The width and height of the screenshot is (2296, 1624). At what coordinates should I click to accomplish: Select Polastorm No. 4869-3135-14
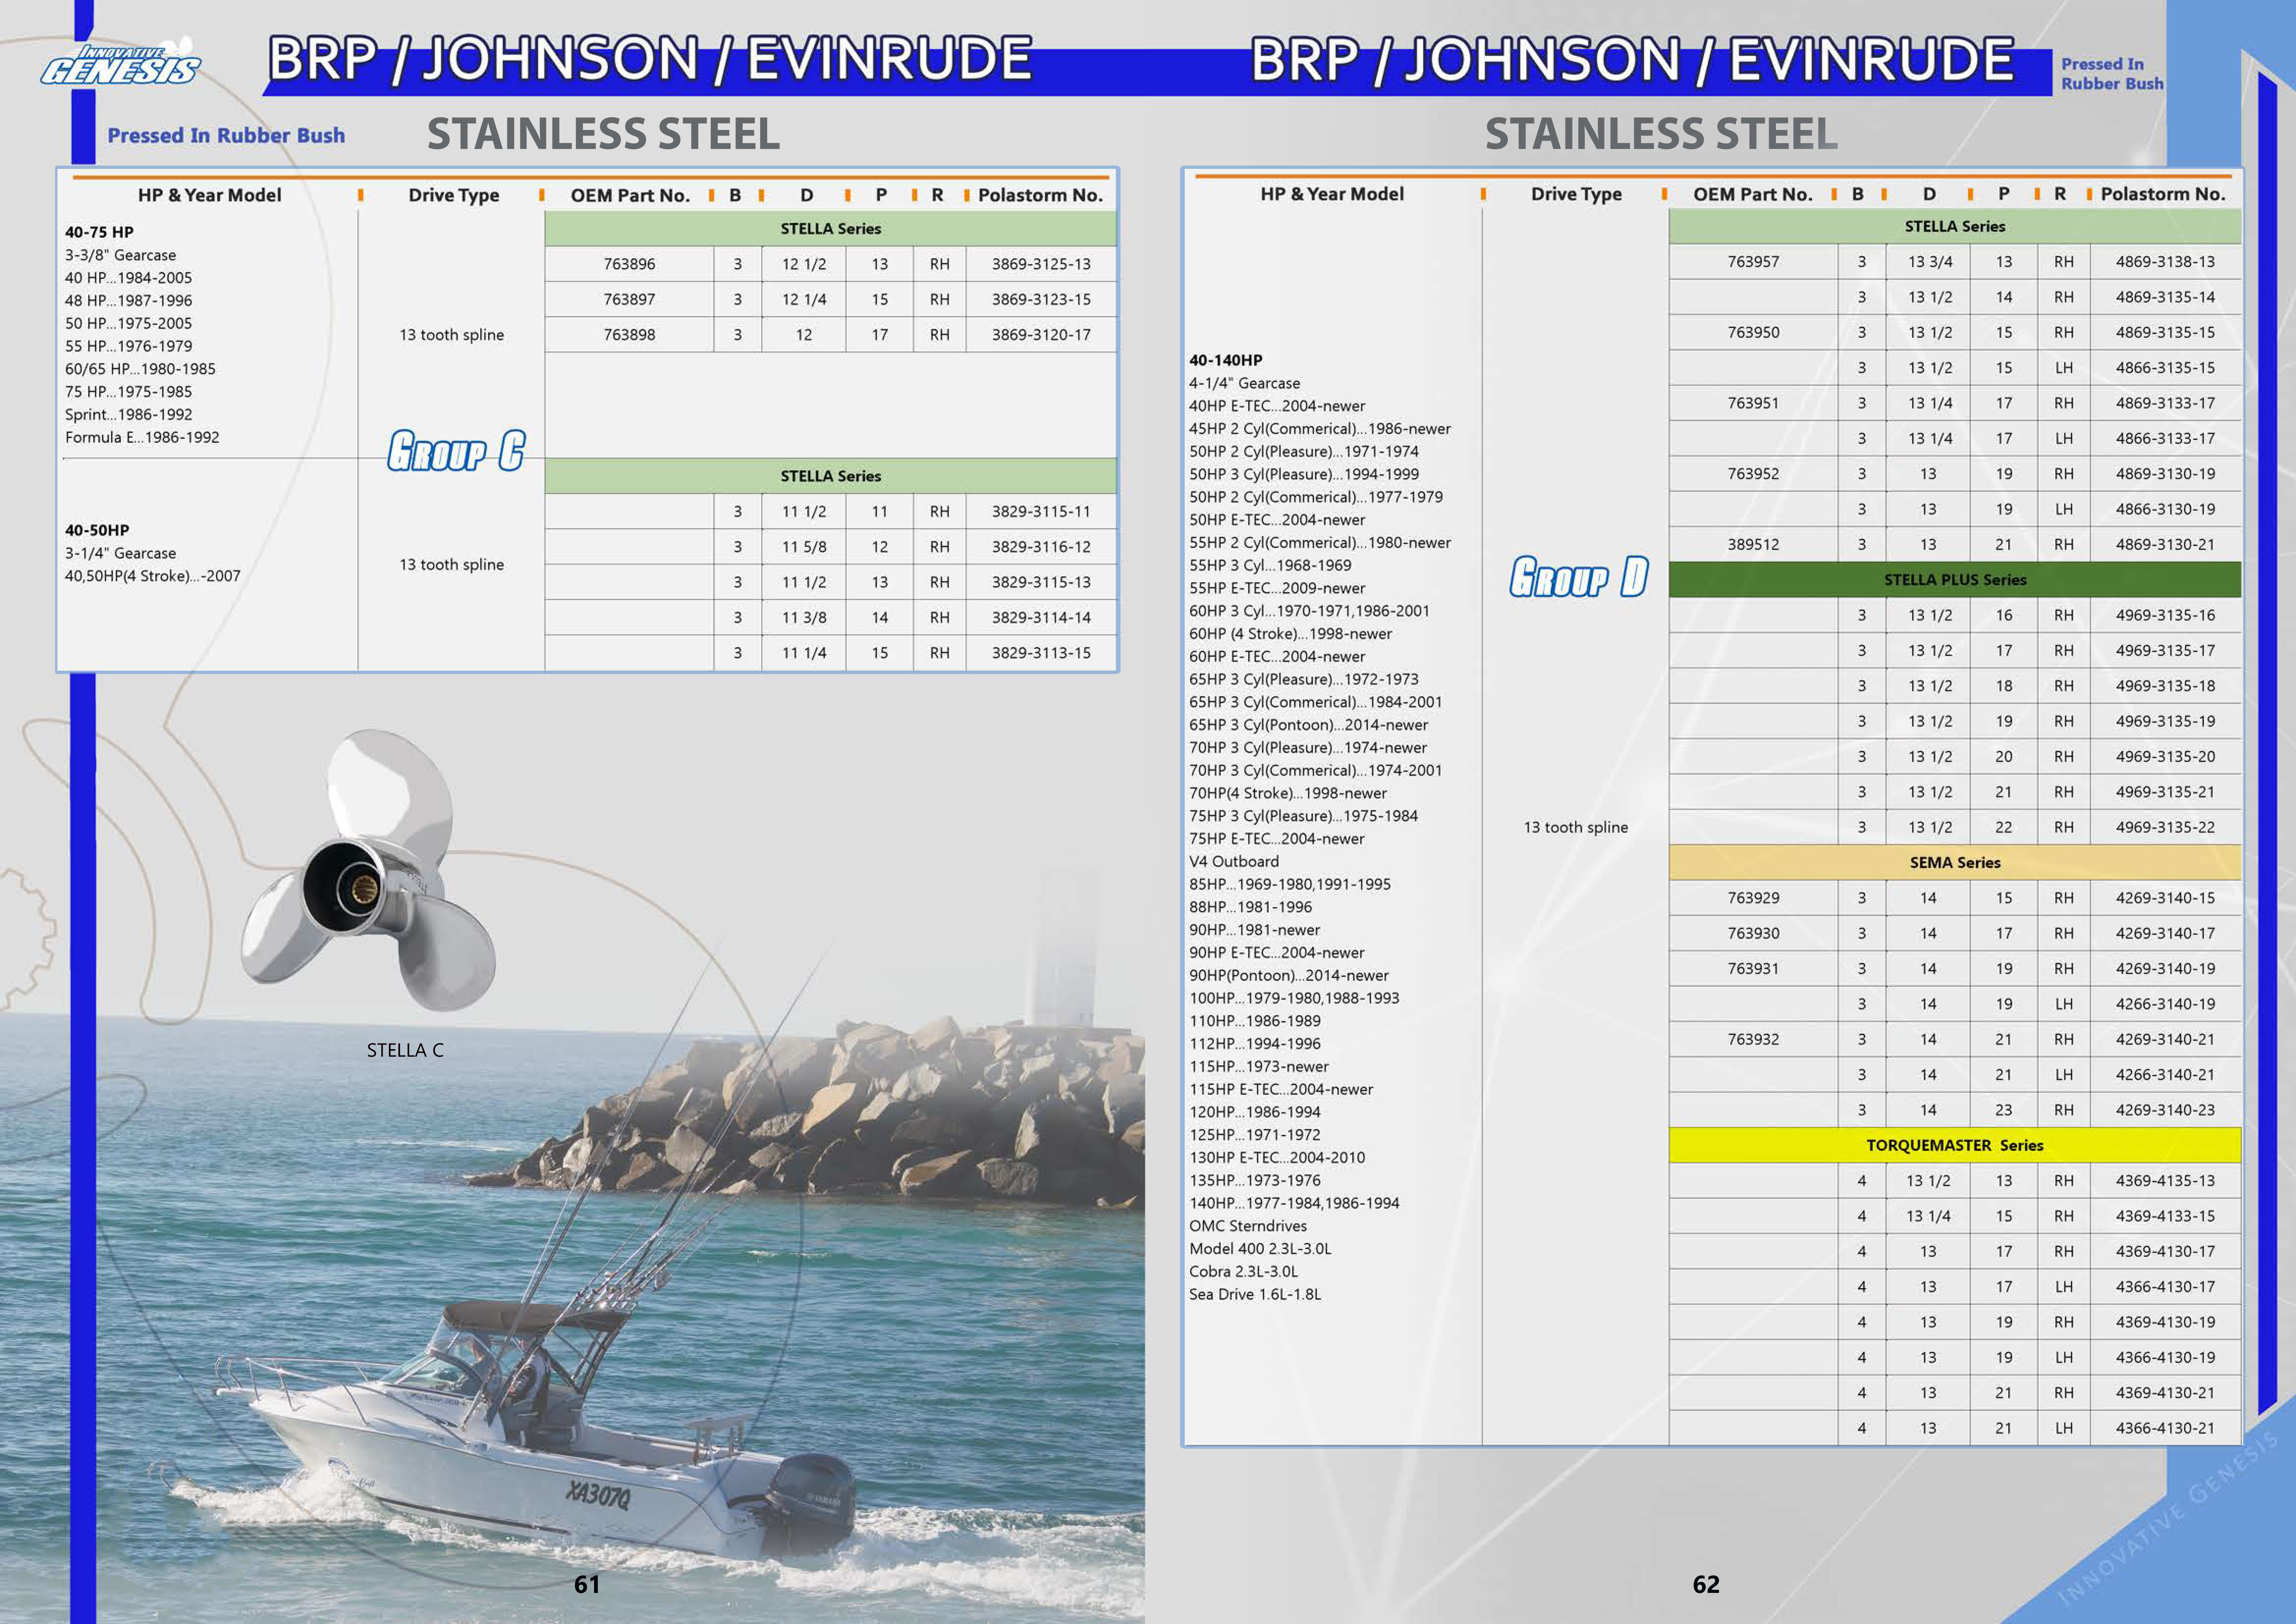tap(2165, 297)
